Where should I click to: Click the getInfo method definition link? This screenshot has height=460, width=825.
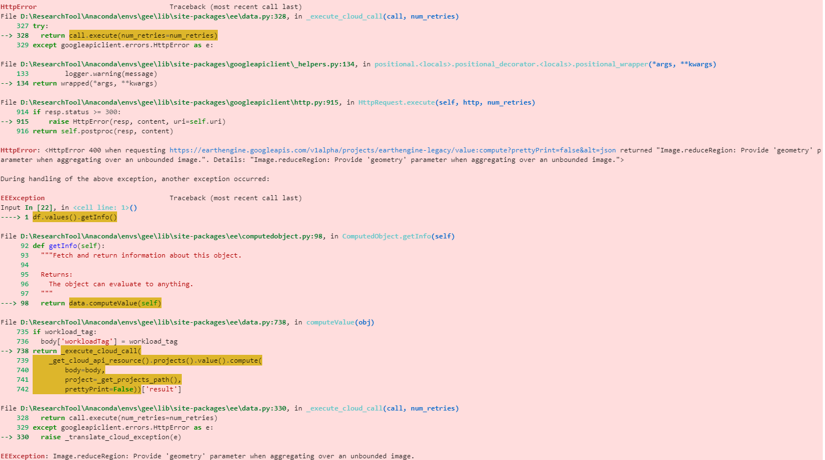pos(62,245)
